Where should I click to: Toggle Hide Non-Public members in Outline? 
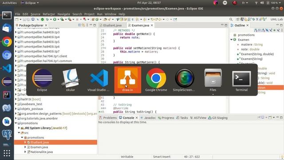pos(274,30)
